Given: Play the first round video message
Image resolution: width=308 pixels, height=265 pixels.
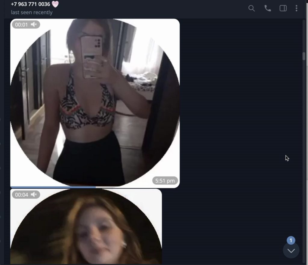Looking at the screenshot, I should point(95,102).
